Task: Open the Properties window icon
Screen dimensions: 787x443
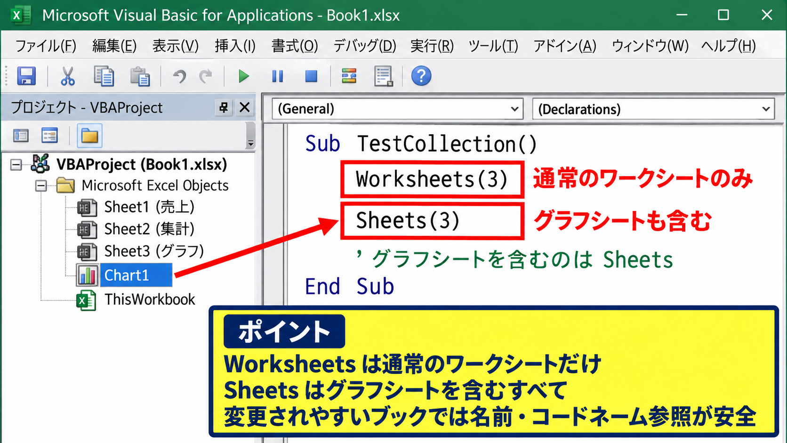Action: pos(384,76)
